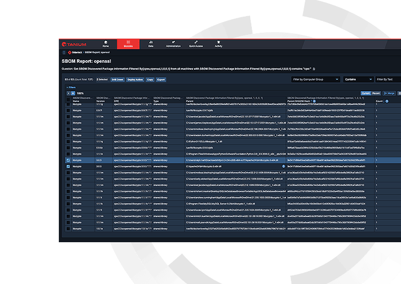Screen dimensions: 401x284
Task: Open Filter by Computer Group dropdown
Action: (315, 79)
